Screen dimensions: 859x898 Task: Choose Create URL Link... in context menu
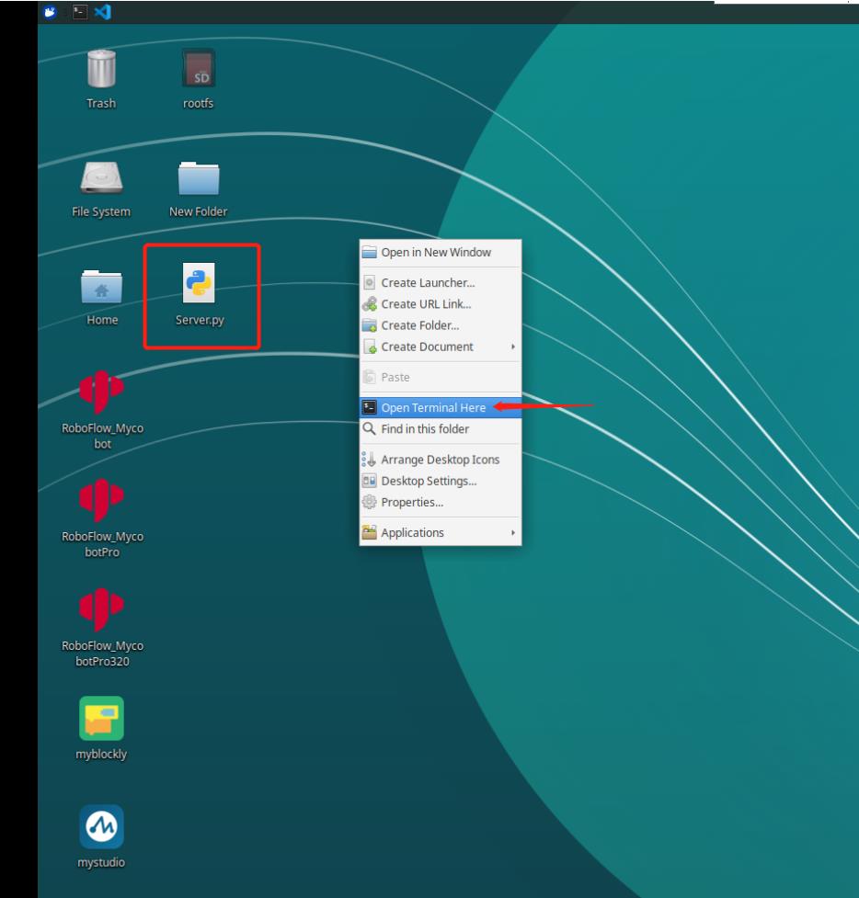[x=441, y=304]
